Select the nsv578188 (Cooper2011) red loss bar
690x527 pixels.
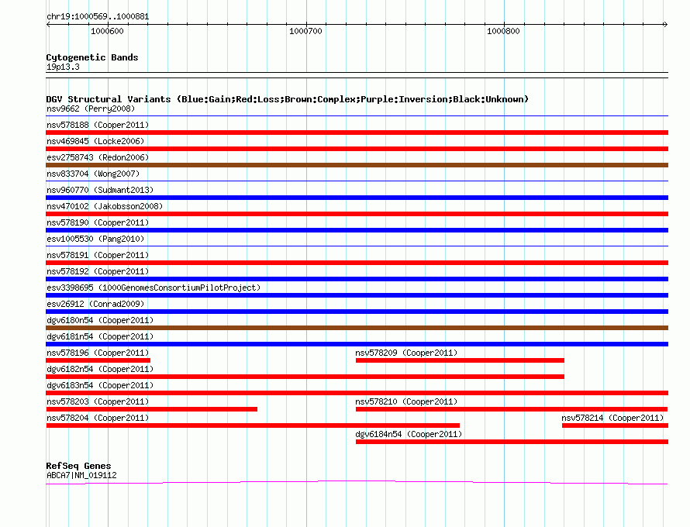357,133
